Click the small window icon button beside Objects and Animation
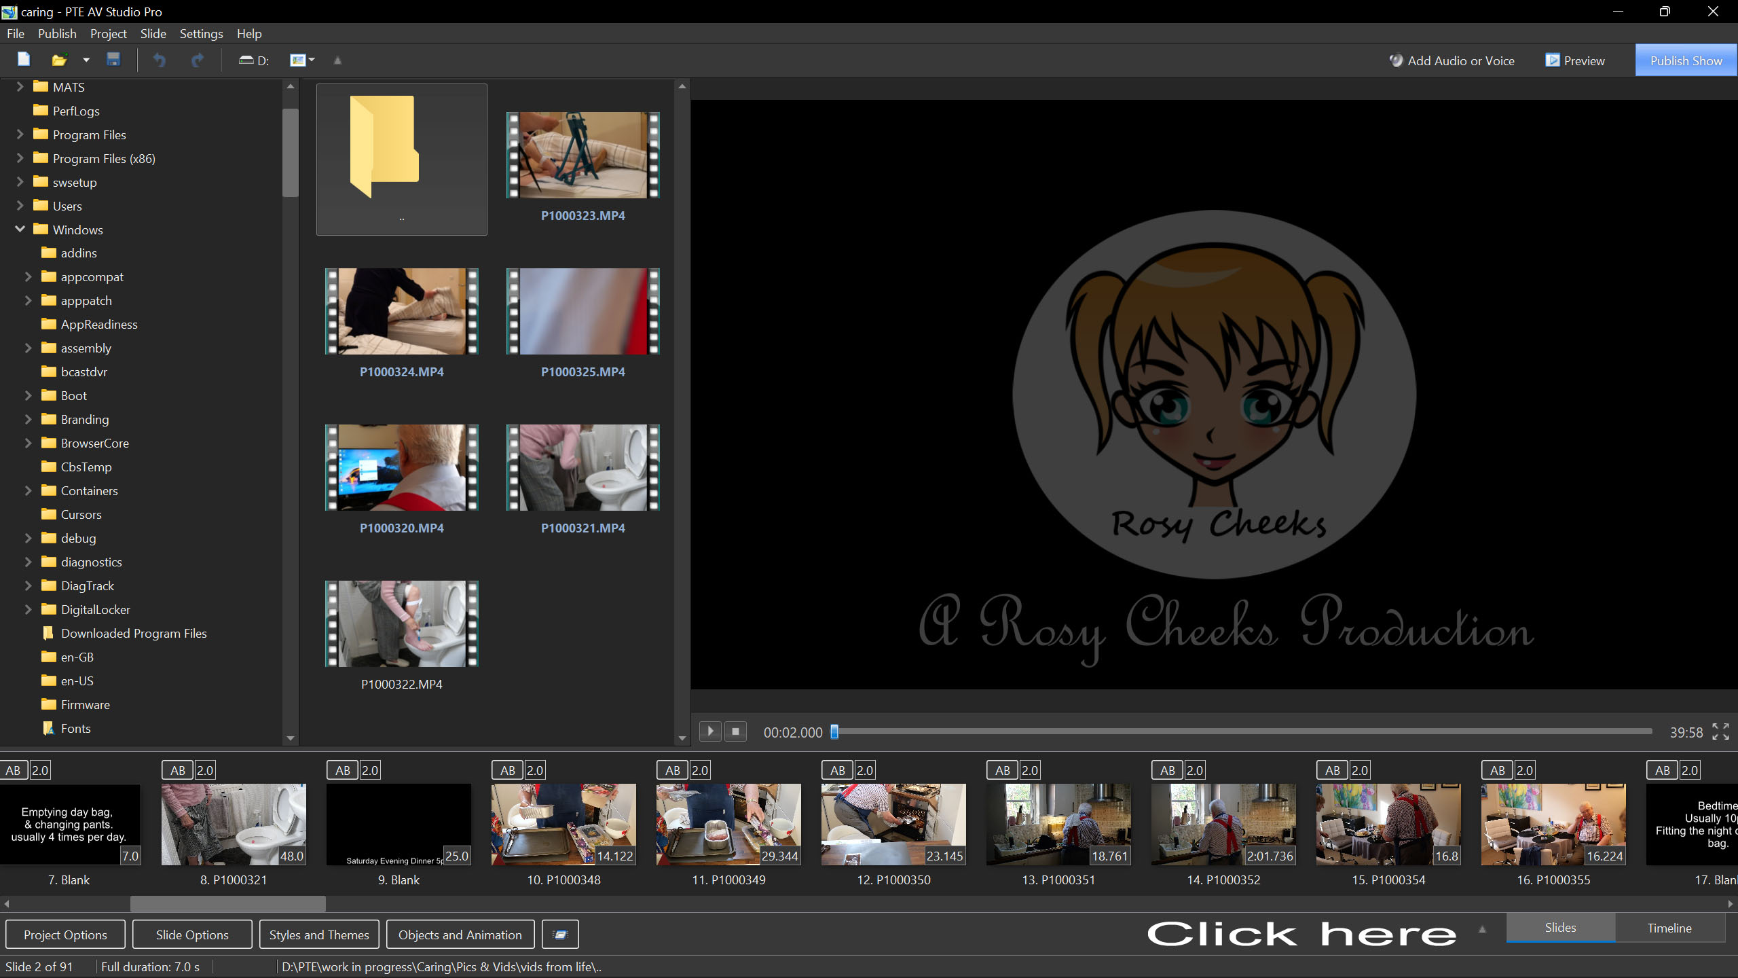1738x978 pixels. [560, 935]
